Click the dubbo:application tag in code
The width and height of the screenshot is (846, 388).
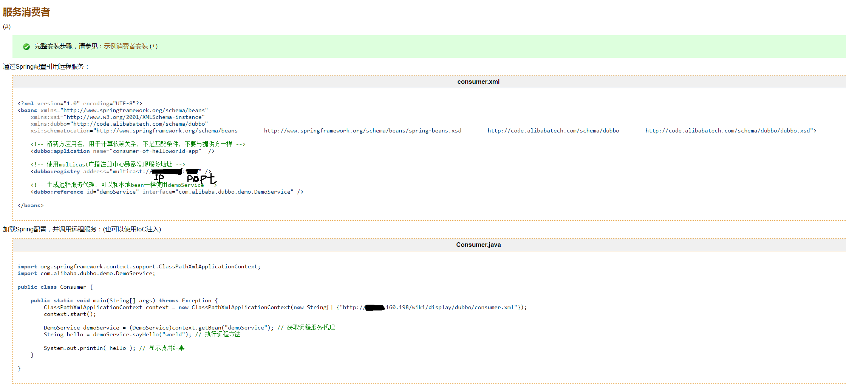62,151
